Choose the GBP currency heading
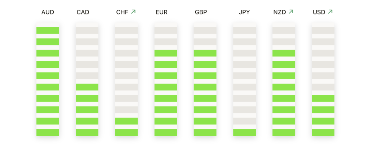 point(201,12)
